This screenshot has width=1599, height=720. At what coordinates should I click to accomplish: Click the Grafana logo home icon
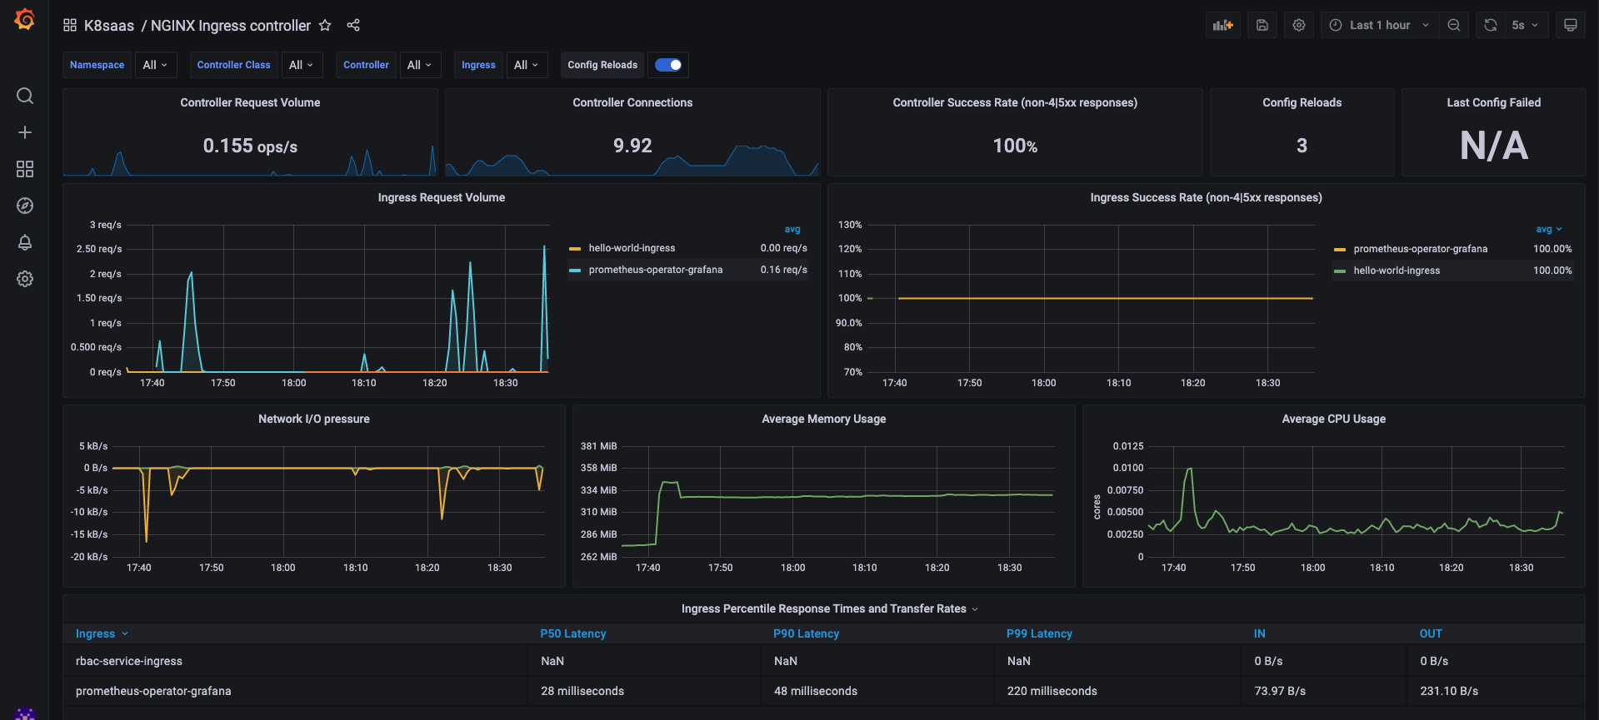click(x=25, y=19)
